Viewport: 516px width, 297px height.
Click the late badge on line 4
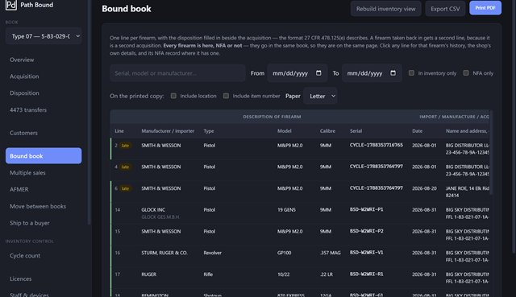point(125,167)
